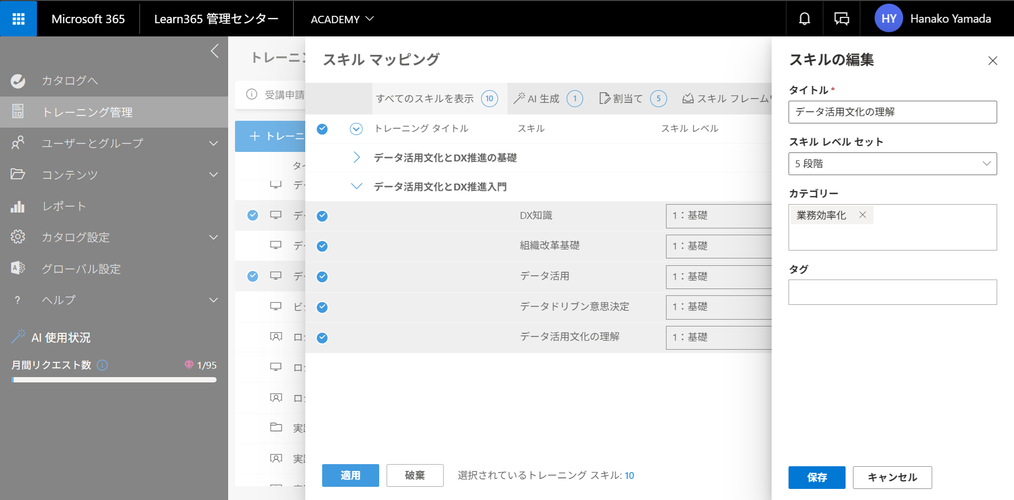Collapse the left navigation with arrow icon
1014x500 pixels.
point(214,51)
